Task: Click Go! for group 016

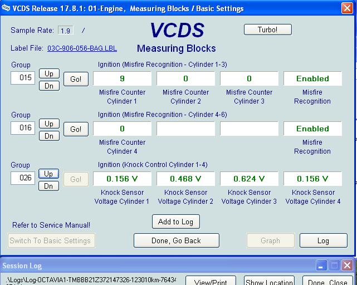Action: (x=76, y=129)
